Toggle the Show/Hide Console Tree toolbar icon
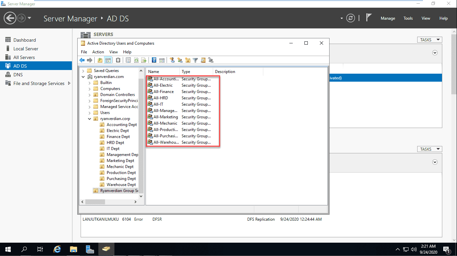457x256 pixels. 108,60
